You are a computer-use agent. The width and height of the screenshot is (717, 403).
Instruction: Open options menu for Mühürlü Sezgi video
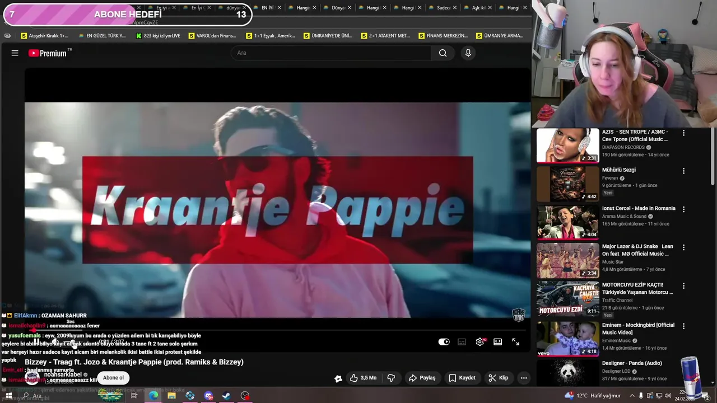pyautogui.click(x=683, y=171)
